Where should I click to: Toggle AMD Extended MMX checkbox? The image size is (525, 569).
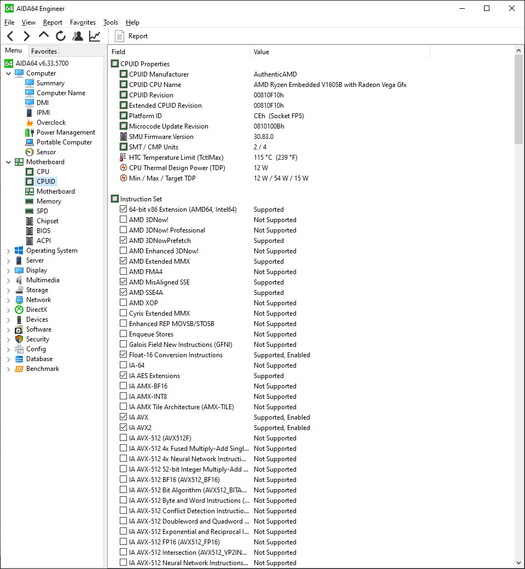coord(124,261)
